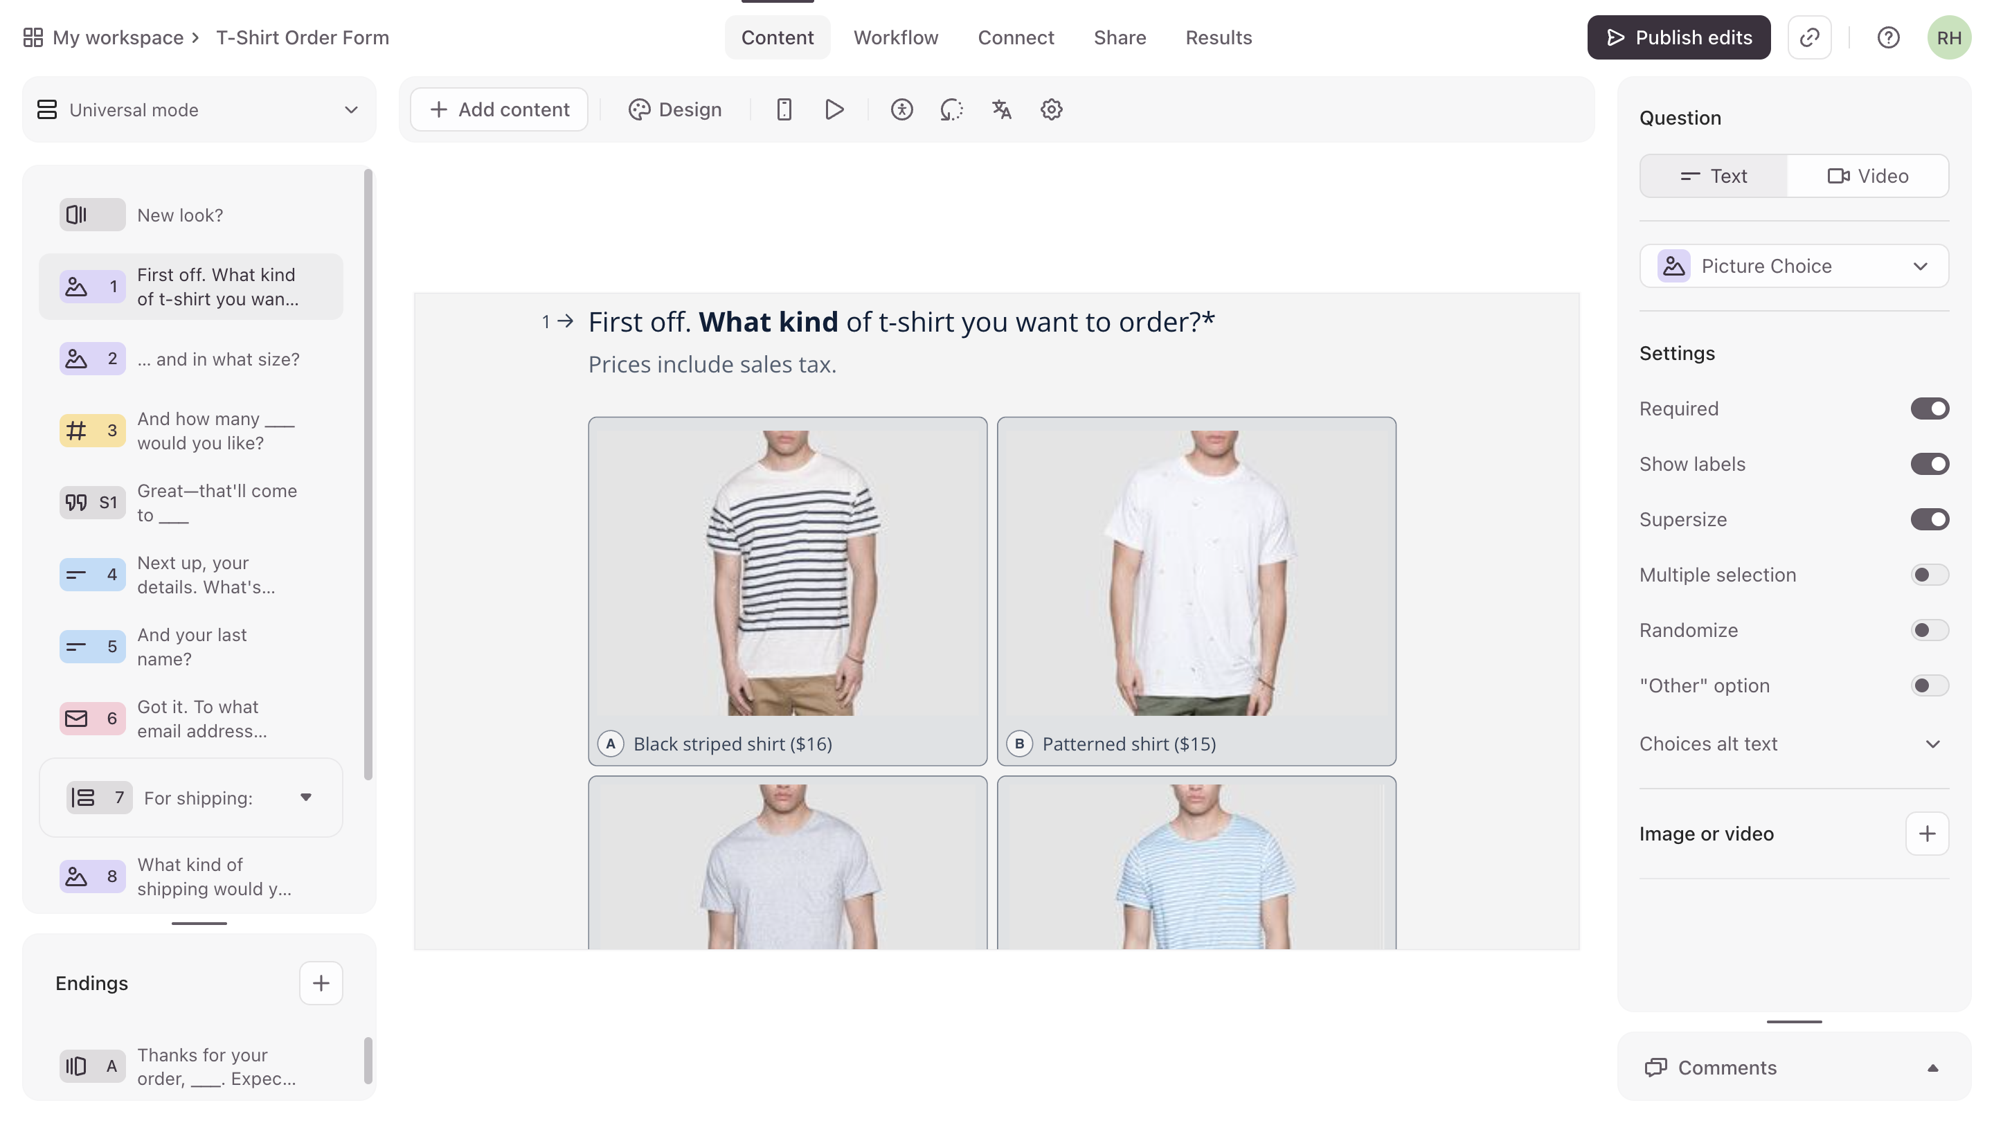Viewport: 1994px width, 1123px height.
Task: Select question 3 number icon in sidebar
Action: [92, 431]
